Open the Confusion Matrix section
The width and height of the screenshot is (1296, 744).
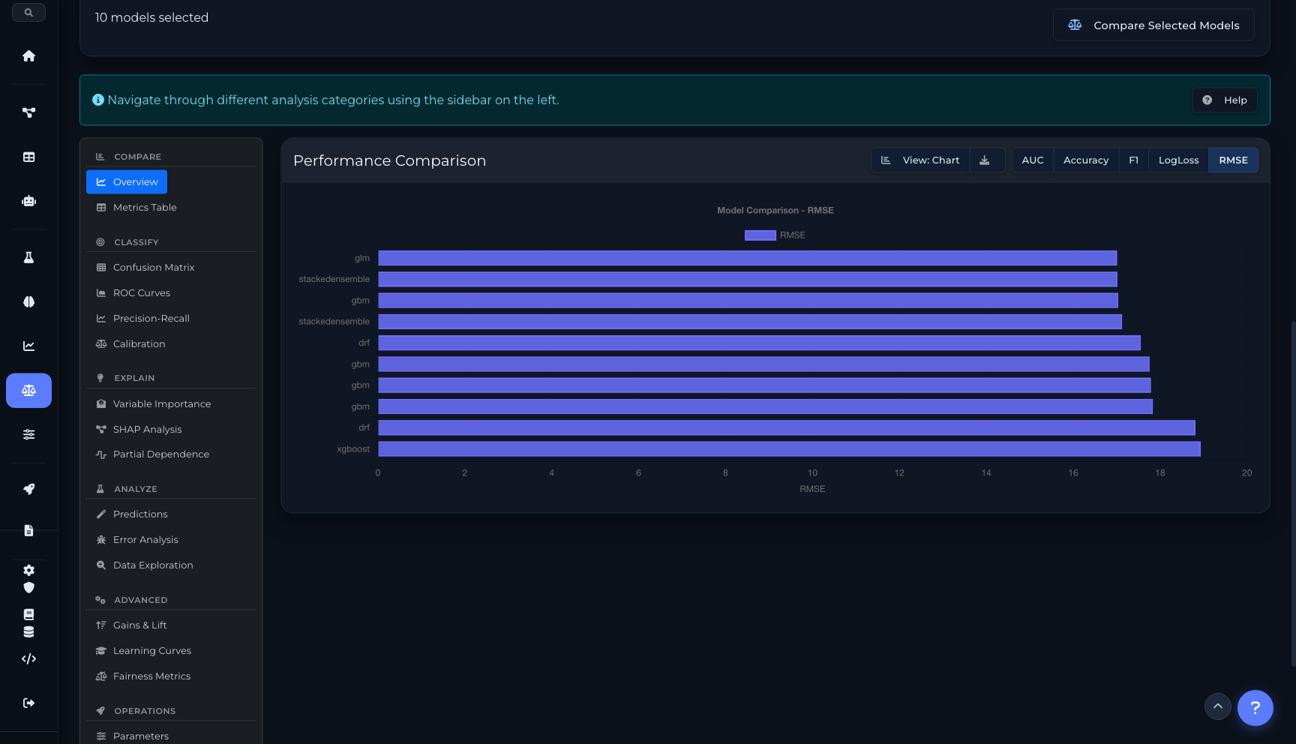pos(154,267)
